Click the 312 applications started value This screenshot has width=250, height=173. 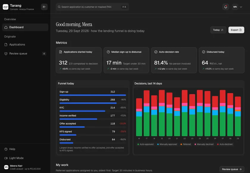pos(63,63)
